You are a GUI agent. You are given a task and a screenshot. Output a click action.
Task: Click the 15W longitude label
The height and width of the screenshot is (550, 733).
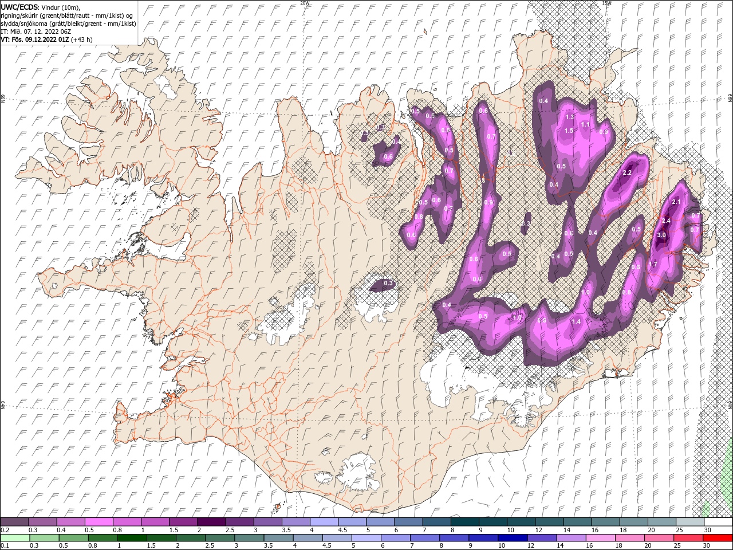coord(606,3)
